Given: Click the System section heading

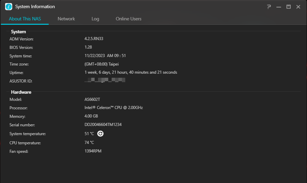Looking at the screenshot, I should tap(18, 32).
